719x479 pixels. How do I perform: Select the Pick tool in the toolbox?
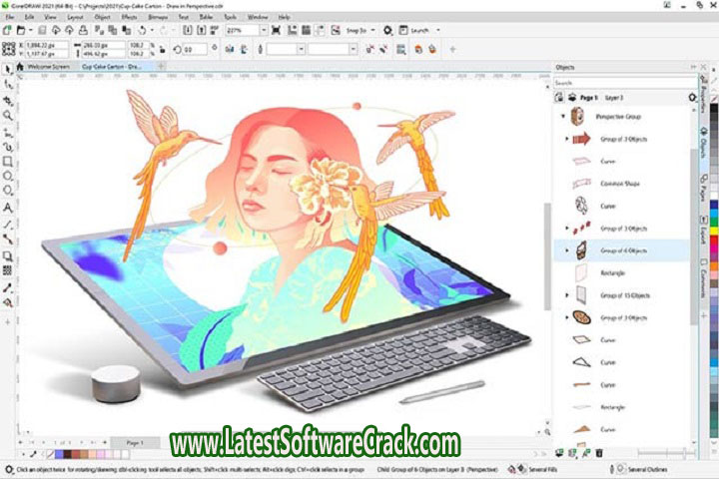[8, 69]
